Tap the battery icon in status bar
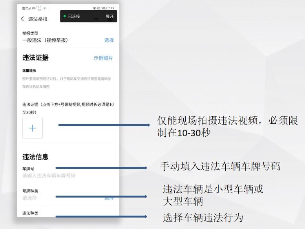 [x=104, y=8]
